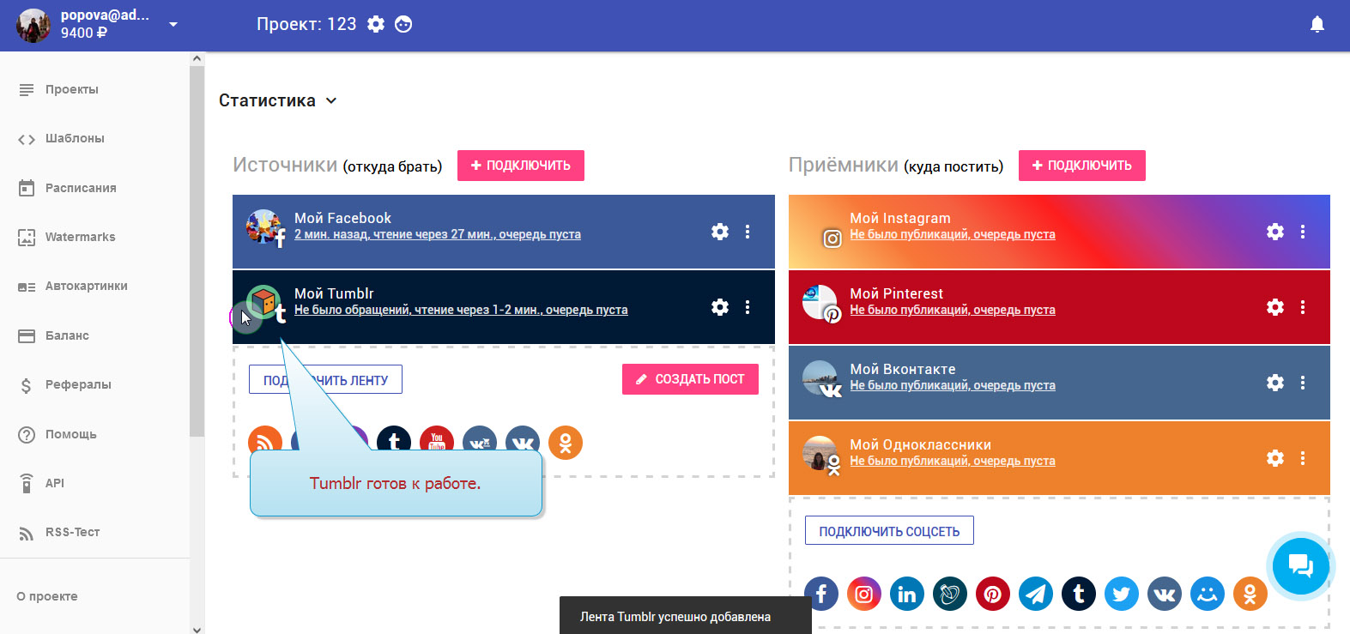Open gear settings for Мой Facebook
Screen dimensions: 1350x634
[x=720, y=232]
